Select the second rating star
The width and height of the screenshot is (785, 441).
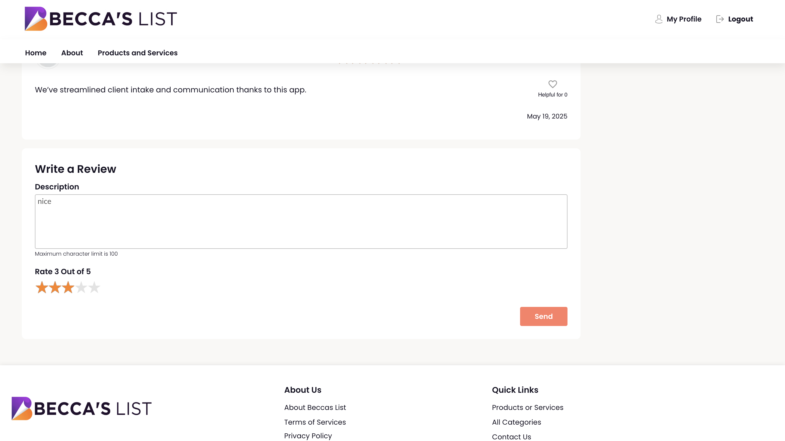[55, 287]
